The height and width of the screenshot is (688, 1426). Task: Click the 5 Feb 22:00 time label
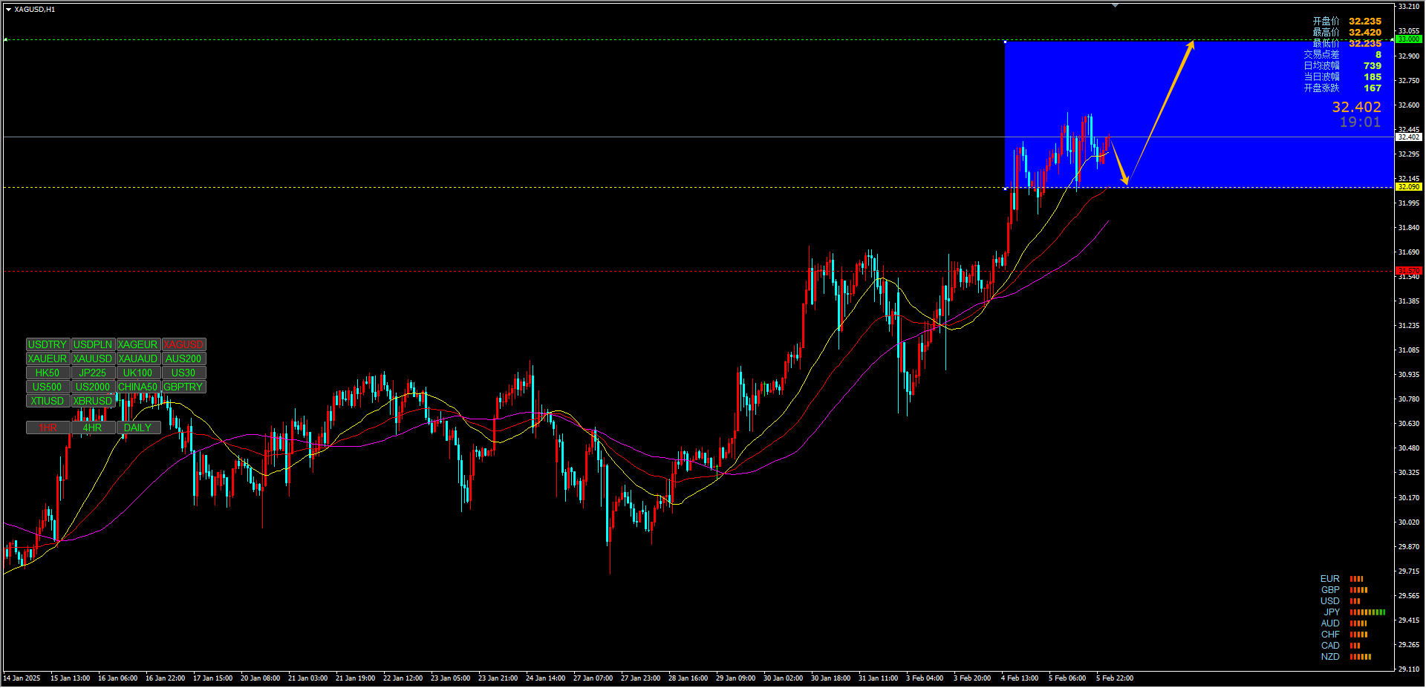1115,678
